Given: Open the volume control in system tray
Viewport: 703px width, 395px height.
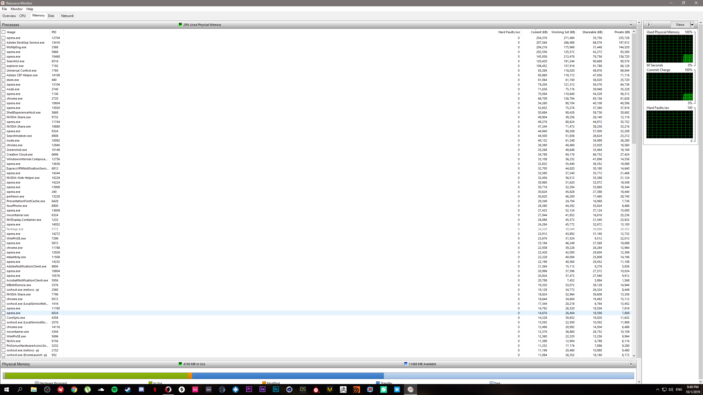Looking at the screenshot, I should [671, 390].
